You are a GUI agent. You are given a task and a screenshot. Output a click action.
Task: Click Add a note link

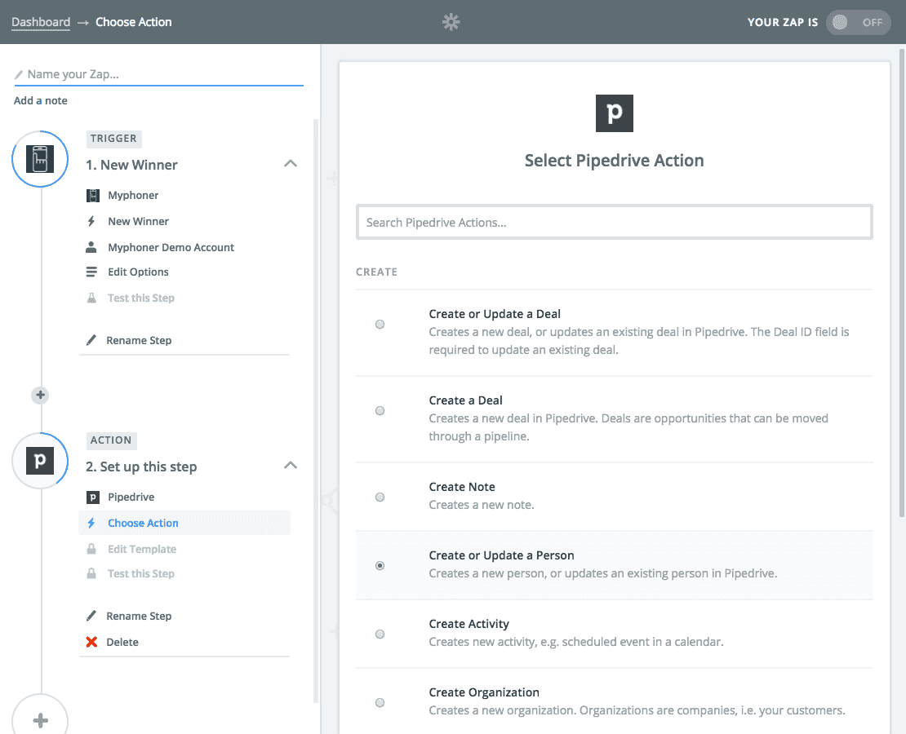click(x=41, y=100)
